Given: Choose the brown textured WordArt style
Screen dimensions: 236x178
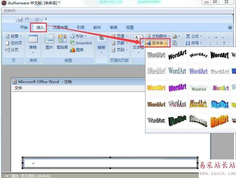Looking at the screenshot, I should pyautogui.click(x=156, y=104).
